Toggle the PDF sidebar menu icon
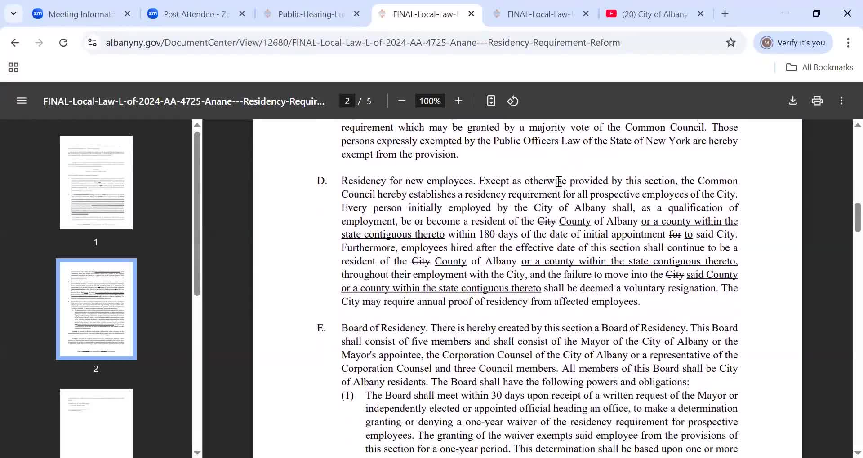The width and height of the screenshot is (863, 458). click(22, 101)
